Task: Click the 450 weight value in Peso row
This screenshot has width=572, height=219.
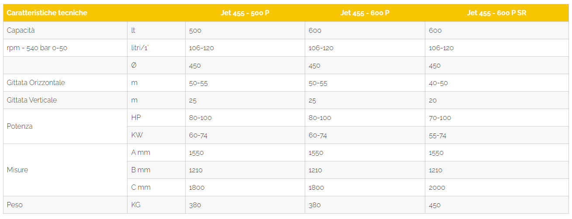Action: [x=435, y=205]
